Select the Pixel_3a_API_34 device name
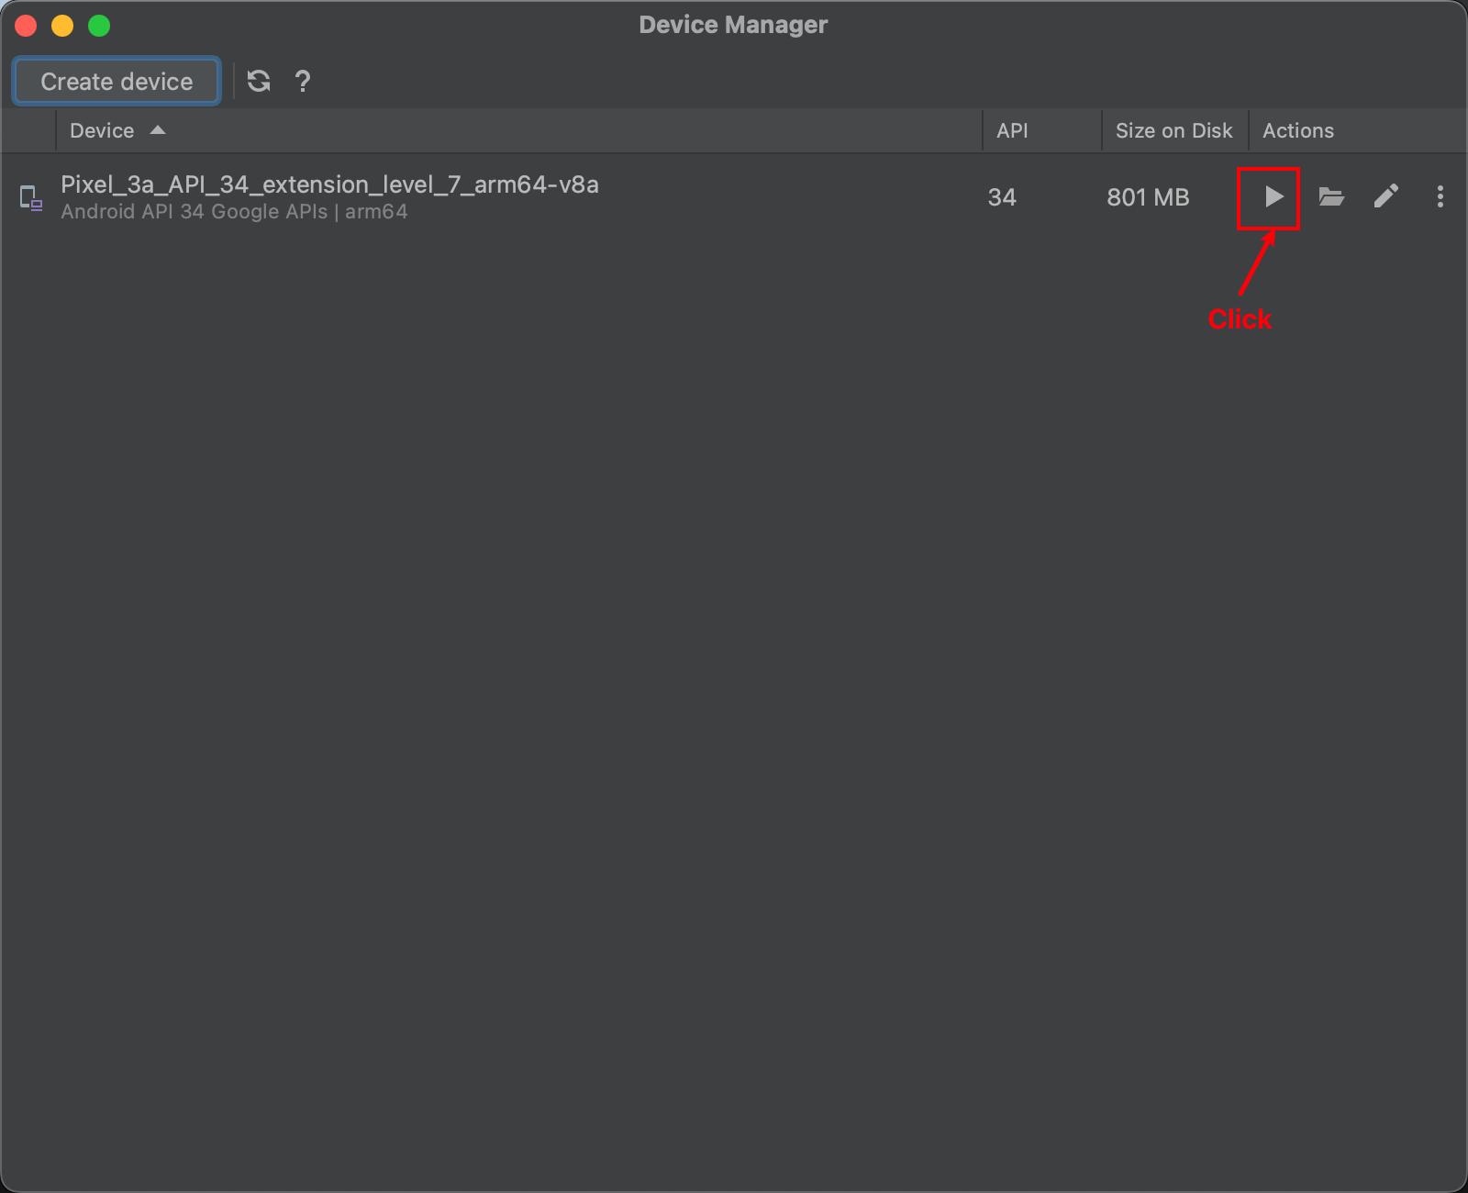Viewport: 1468px width, 1193px height. point(329,184)
